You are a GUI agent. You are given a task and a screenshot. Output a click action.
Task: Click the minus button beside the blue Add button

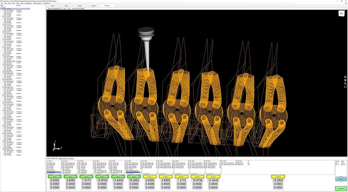point(337,179)
